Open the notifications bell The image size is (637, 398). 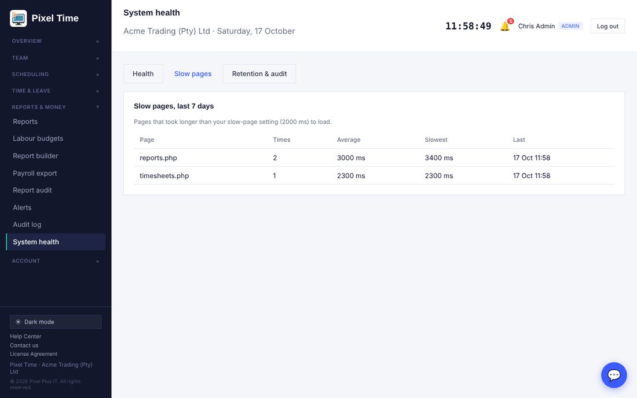click(x=505, y=26)
